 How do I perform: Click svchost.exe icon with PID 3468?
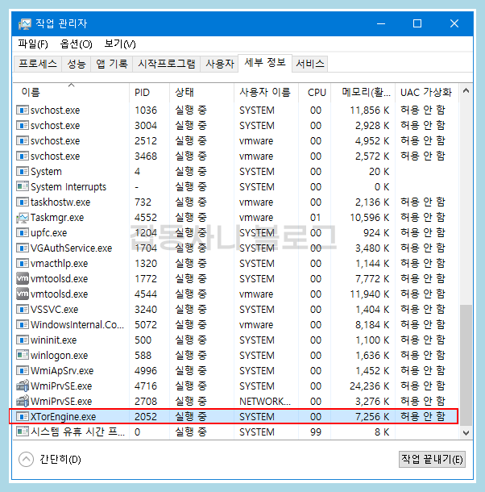point(23,156)
